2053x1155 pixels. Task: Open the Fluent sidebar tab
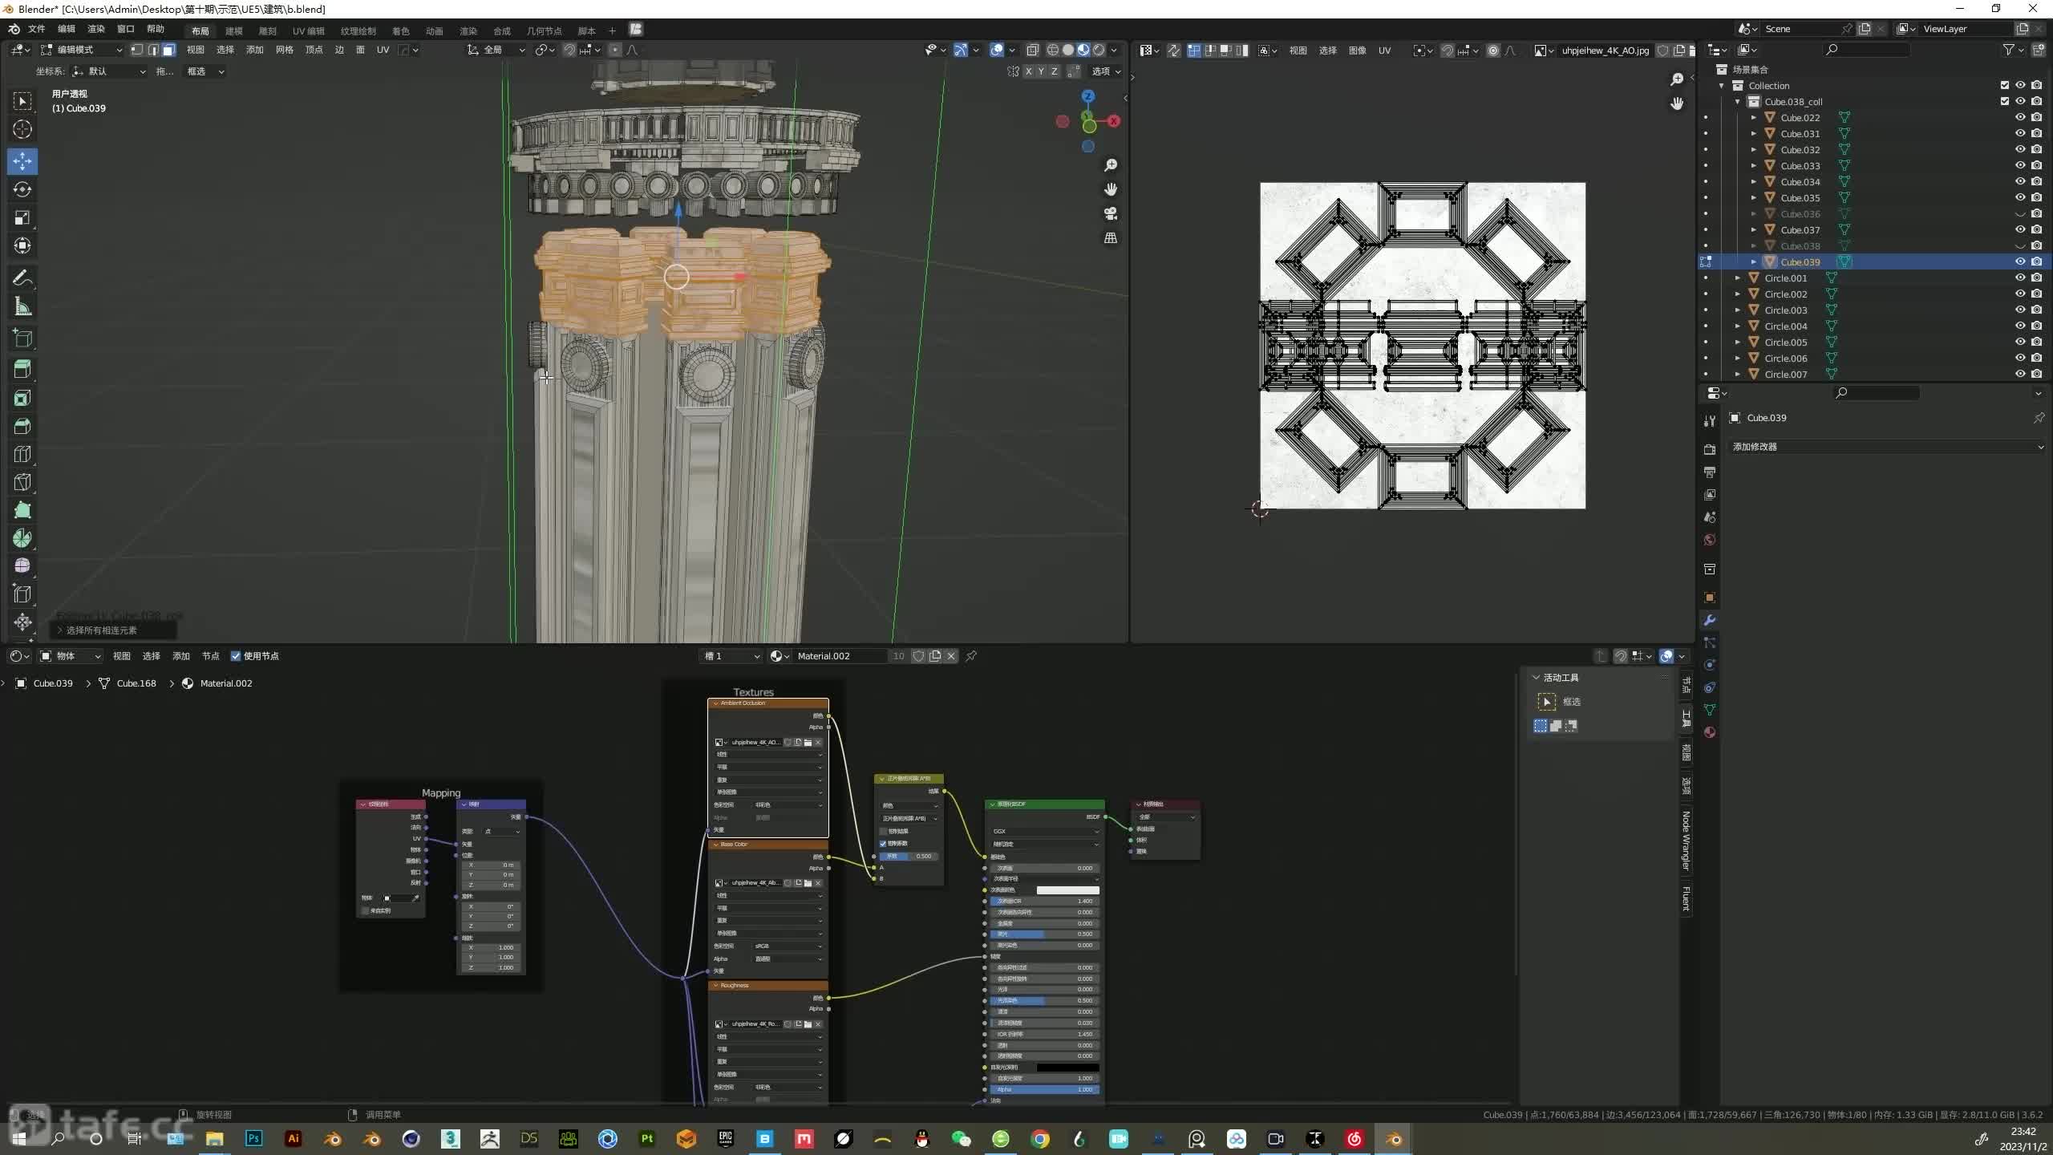1686,898
